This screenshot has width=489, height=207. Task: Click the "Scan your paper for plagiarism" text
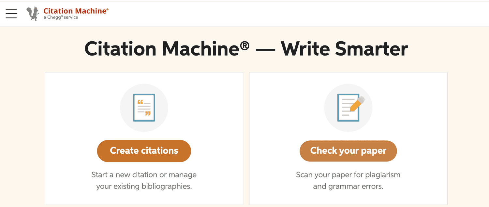(x=348, y=175)
